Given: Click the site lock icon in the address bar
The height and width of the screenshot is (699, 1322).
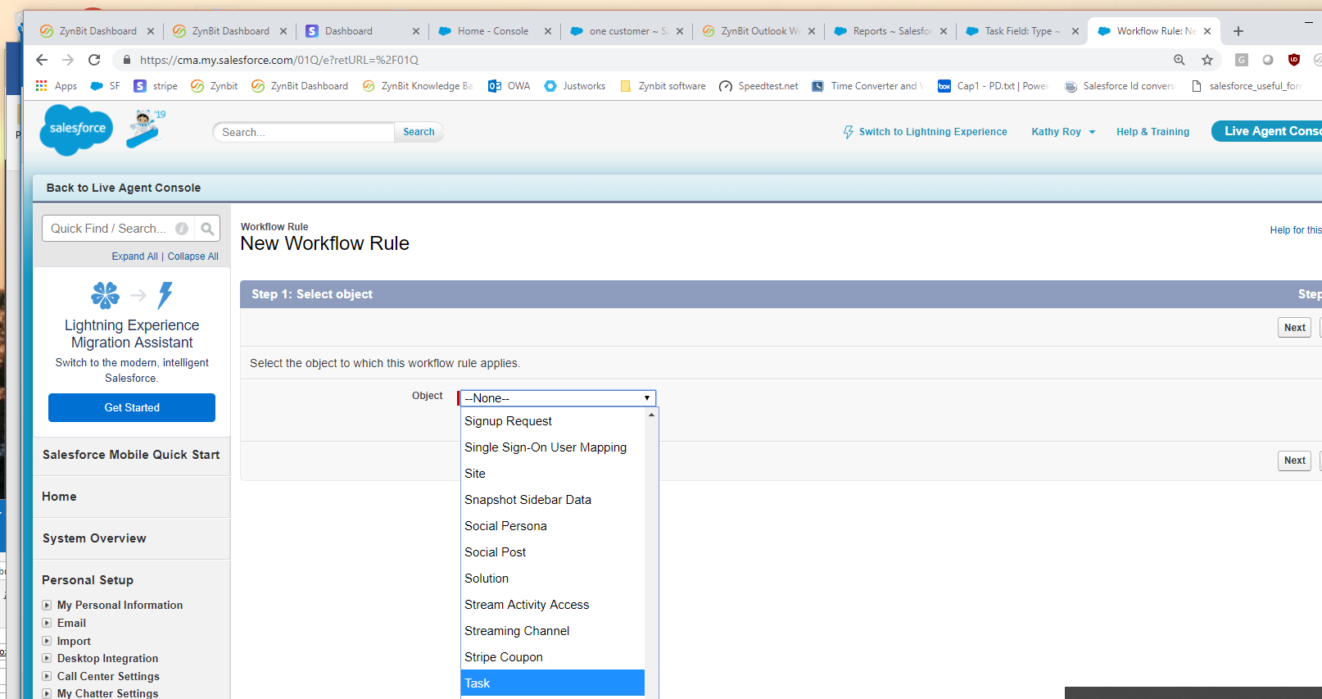Looking at the screenshot, I should [x=126, y=60].
